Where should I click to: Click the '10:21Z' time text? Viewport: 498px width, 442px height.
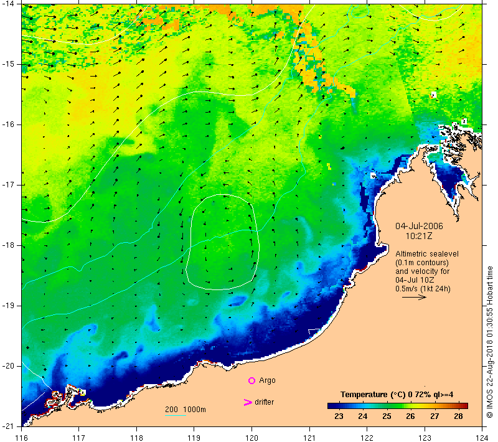tap(418, 236)
